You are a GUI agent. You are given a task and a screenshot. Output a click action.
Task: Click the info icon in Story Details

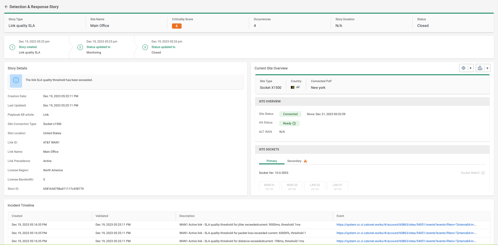pyautogui.click(x=16, y=80)
